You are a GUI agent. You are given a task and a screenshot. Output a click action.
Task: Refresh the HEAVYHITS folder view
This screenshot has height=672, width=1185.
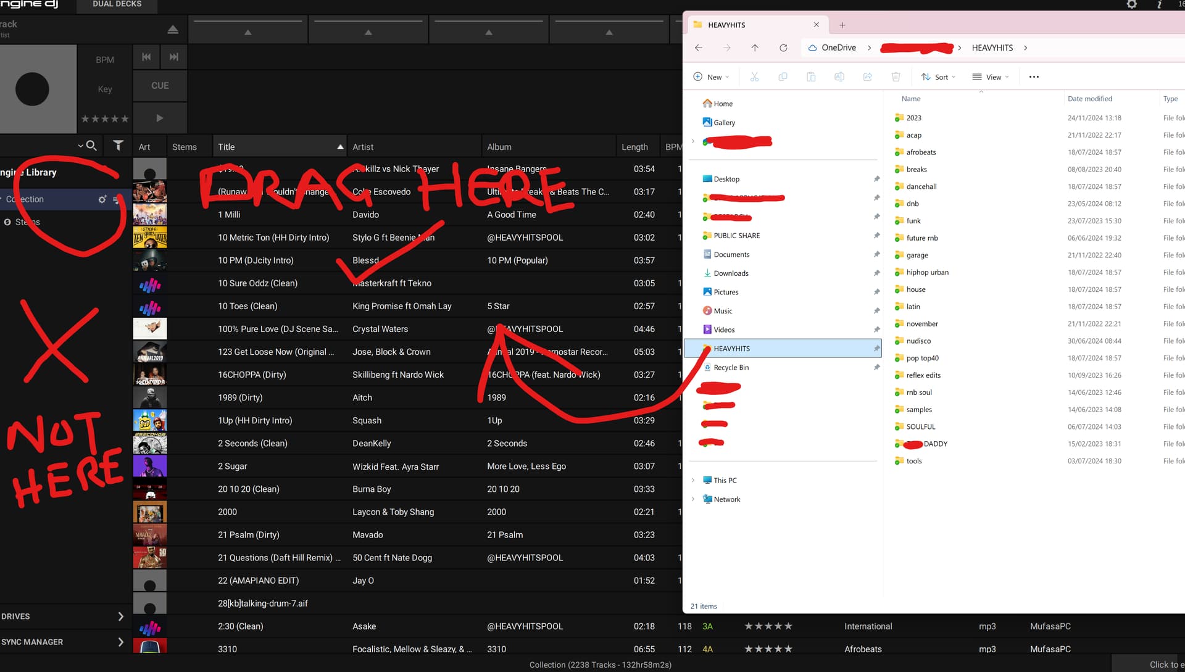[x=783, y=48]
